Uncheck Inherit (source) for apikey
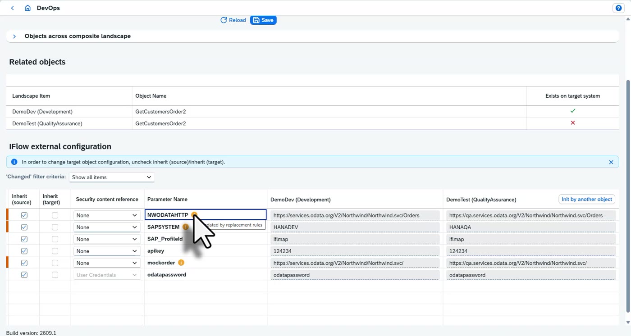 coord(24,251)
